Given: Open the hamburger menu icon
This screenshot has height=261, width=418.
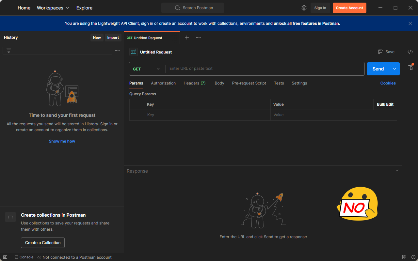Looking at the screenshot, I should 8,8.
